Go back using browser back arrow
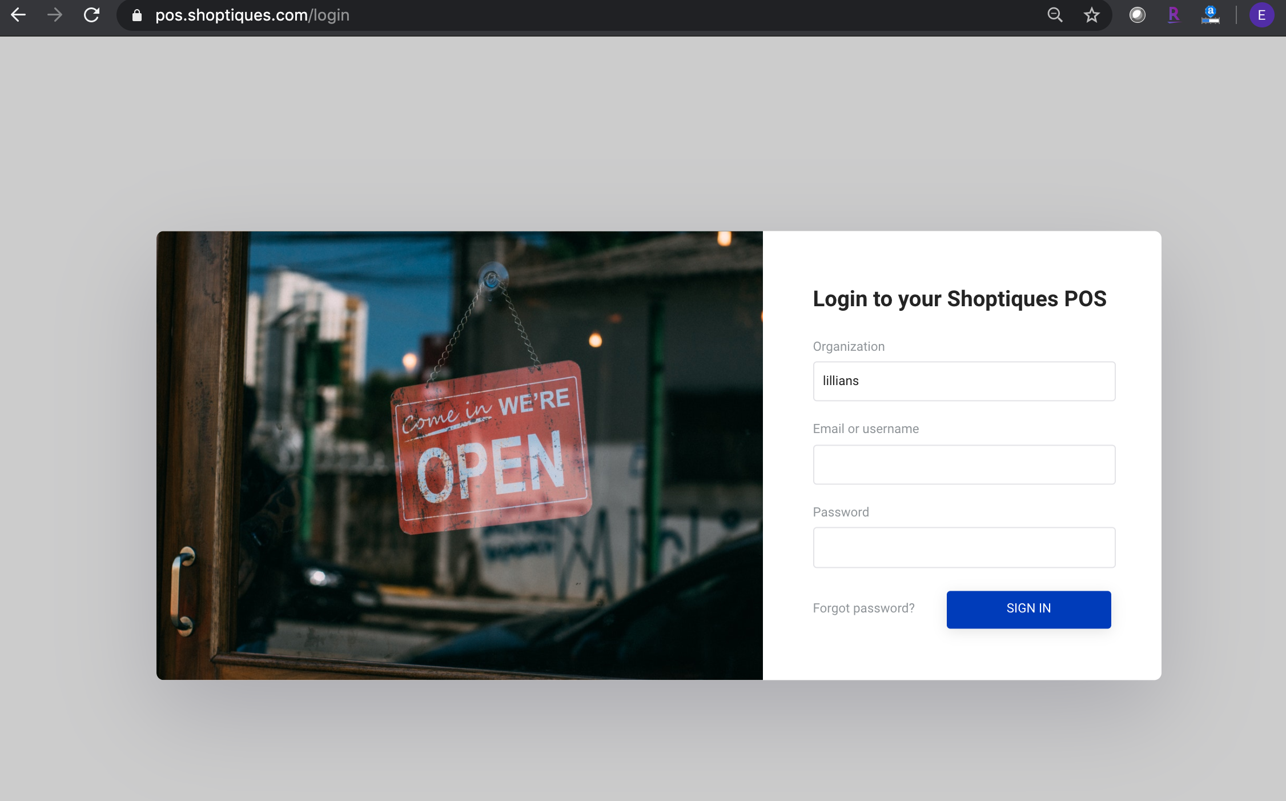This screenshot has height=801, width=1286. [18, 15]
